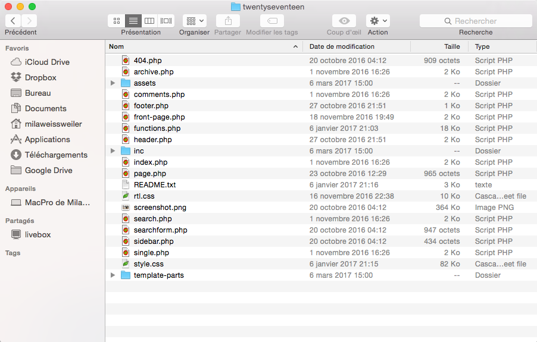This screenshot has width=537, height=342.
Task: Select the comments.php file icon
Action: point(126,94)
